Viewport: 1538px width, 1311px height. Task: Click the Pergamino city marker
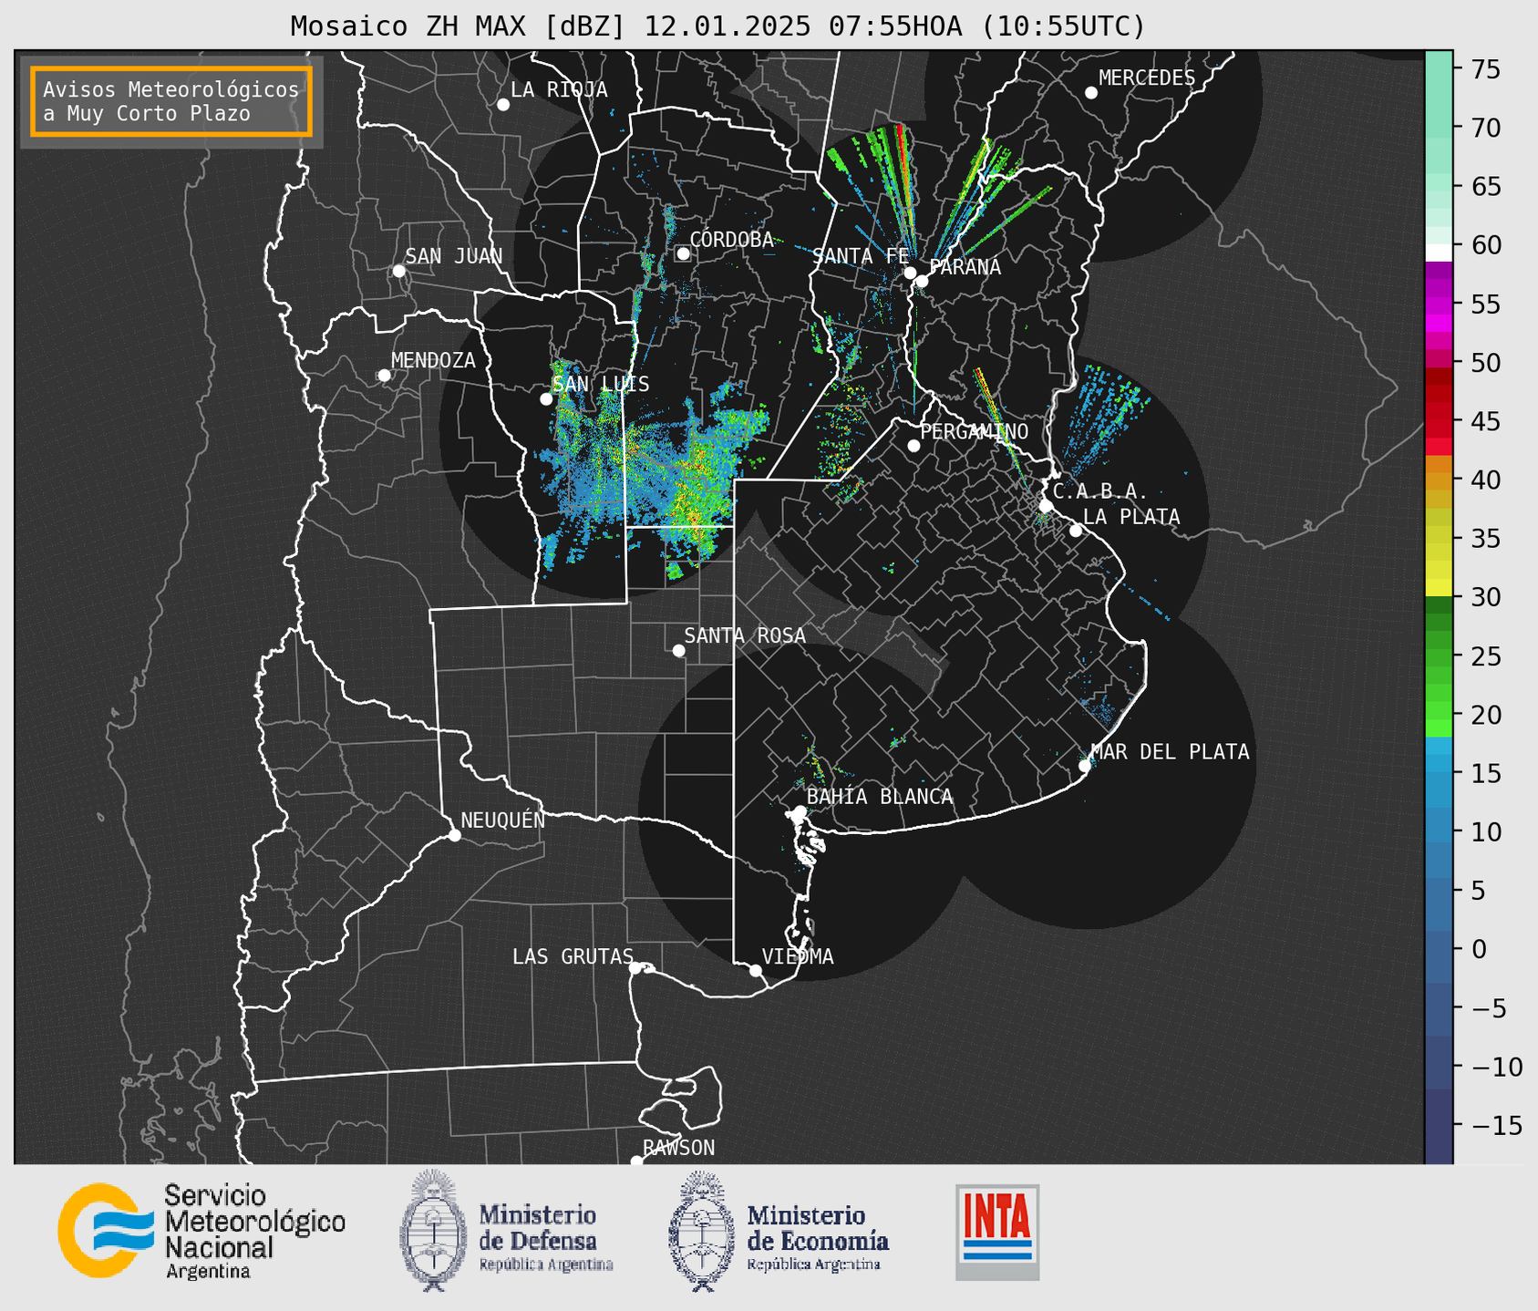click(914, 446)
